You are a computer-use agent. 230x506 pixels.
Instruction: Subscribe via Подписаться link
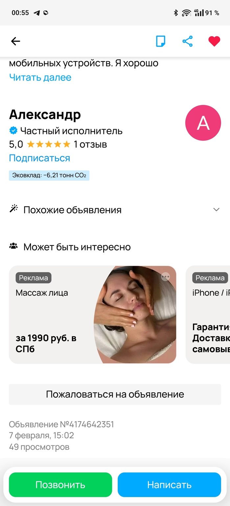[x=39, y=158]
